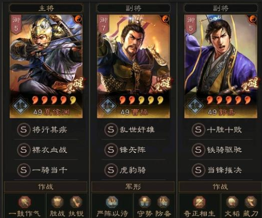
Task: Select the 守势 tactic icon
Action: pos(145,202)
